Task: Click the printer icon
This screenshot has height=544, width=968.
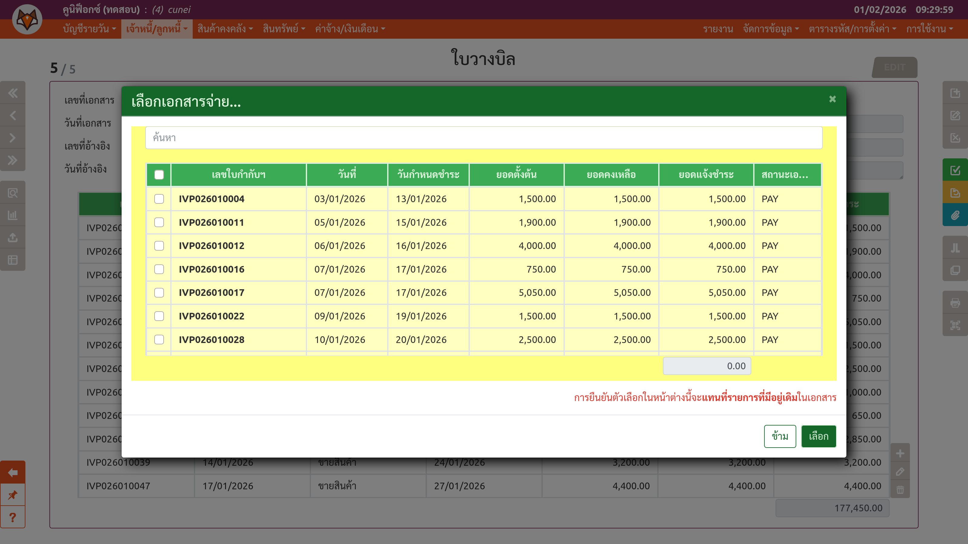Action: 955,303
